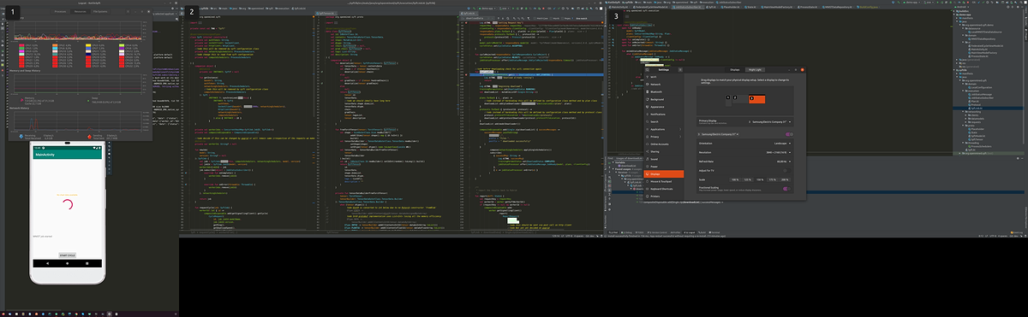Toggle the Samsung display on/off switch
The width and height of the screenshot is (1028, 317).
coord(788,134)
